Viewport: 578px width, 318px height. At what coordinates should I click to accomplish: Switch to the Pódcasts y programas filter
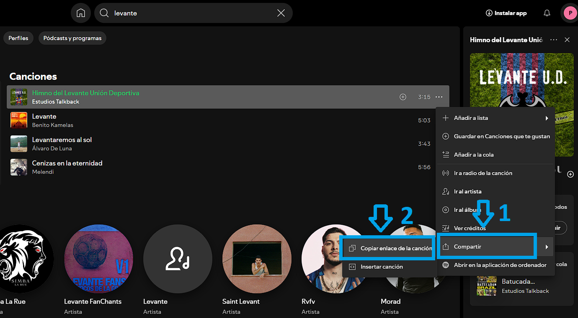(72, 38)
